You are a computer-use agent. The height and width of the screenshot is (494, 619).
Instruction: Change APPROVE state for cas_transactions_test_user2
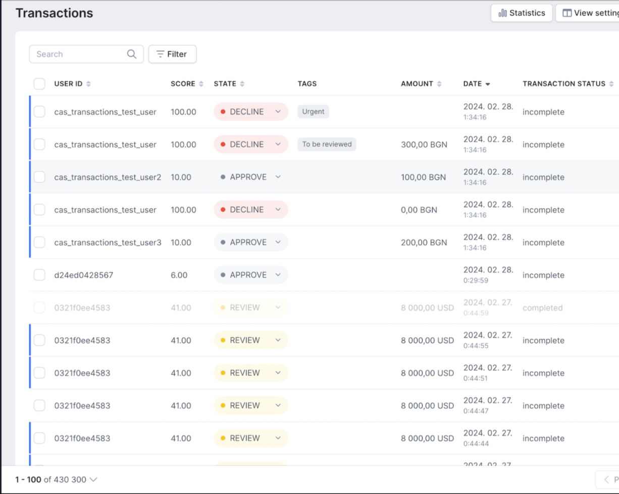point(251,177)
